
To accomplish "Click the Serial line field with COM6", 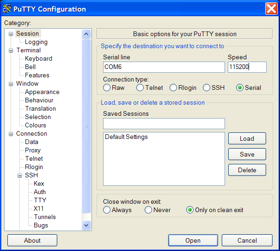I will (164, 67).
